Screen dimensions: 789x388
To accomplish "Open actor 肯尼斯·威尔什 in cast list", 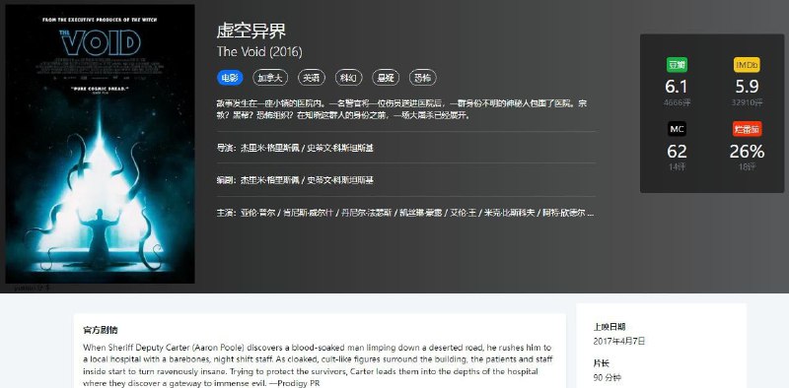I will pyautogui.click(x=309, y=213).
